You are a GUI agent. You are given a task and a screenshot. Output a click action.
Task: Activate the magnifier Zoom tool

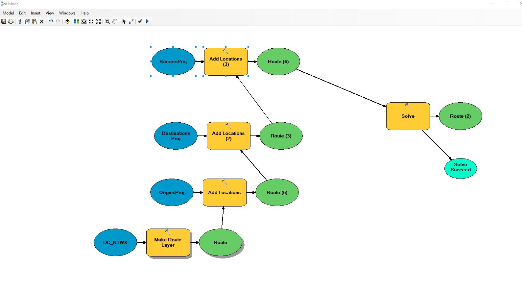point(107,21)
